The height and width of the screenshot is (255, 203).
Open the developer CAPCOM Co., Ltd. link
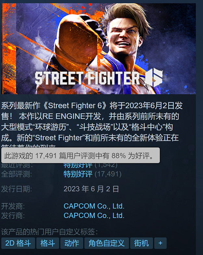pos(94,206)
